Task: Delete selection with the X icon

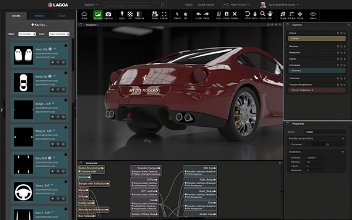Action: [235, 15]
